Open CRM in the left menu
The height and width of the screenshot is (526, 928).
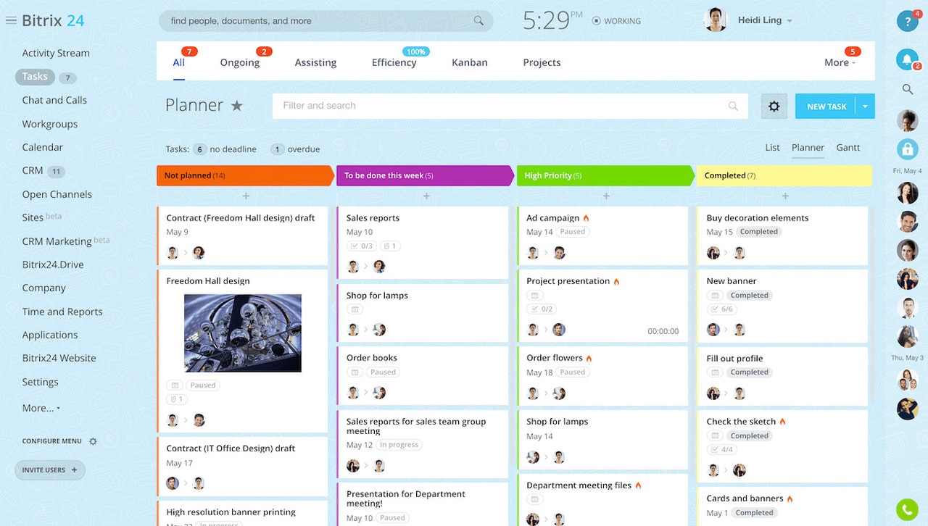click(33, 171)
